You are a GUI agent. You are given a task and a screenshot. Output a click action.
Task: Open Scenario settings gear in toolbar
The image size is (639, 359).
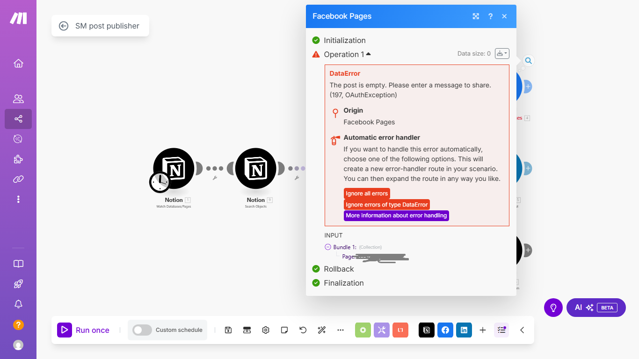266,330
